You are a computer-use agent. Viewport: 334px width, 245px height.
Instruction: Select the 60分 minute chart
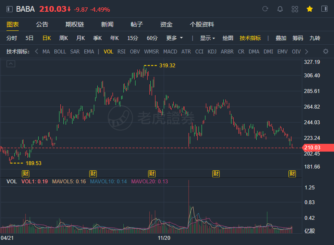[x=152, y=38]
